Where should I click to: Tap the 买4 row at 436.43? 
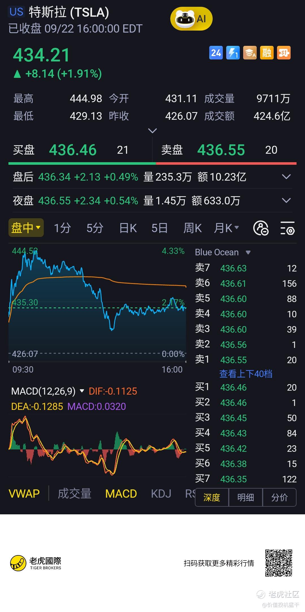[x=246, y=433]
